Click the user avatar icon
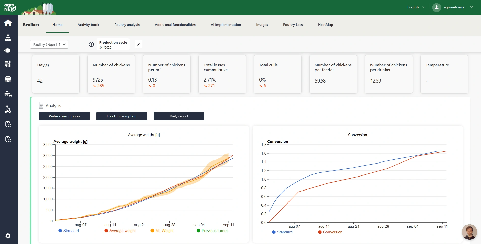This screenshot has height=244, width=481. click(436, 7)
